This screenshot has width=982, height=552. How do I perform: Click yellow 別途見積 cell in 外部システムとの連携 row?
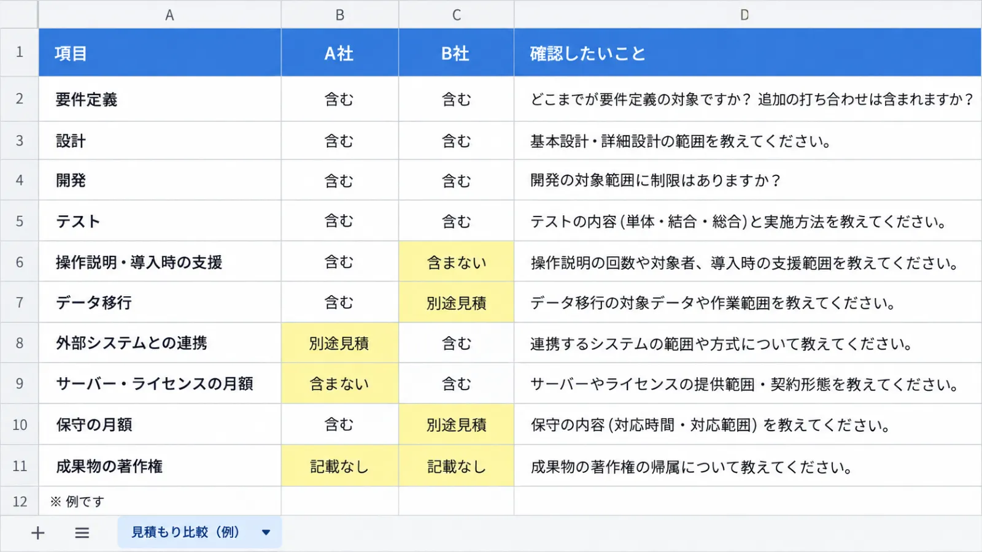(340, 343)
